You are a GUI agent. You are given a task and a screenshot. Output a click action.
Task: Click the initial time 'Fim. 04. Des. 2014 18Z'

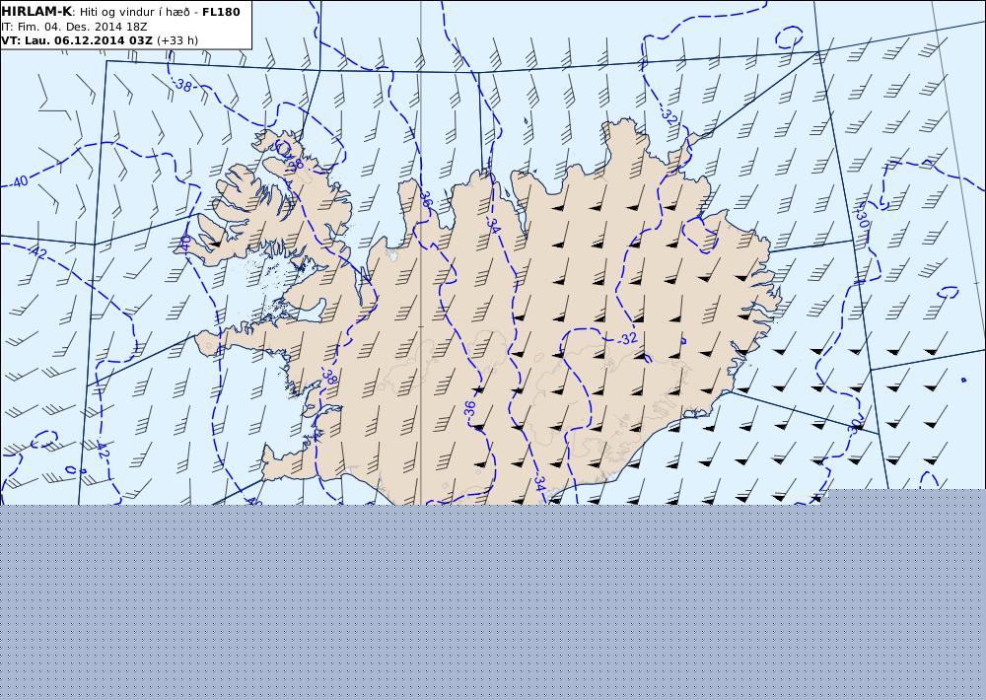click(82, 27)
